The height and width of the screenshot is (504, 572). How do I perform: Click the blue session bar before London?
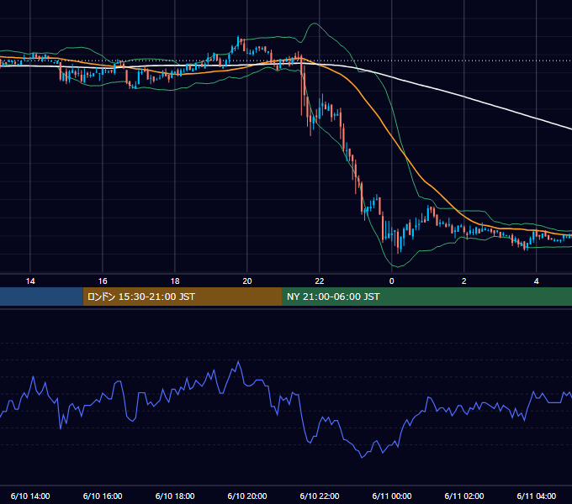pyautogui.click(x=41, y=297)
